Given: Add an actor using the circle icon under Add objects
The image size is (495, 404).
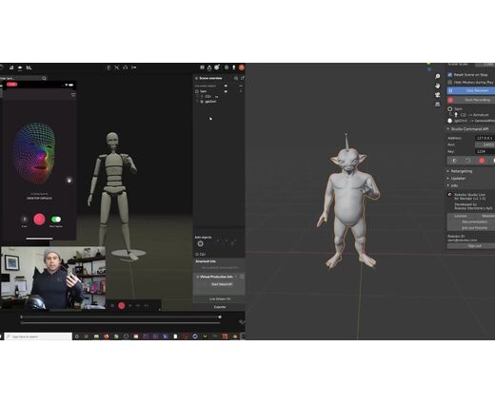Looking at the screenshot, I should pos(200,243).
